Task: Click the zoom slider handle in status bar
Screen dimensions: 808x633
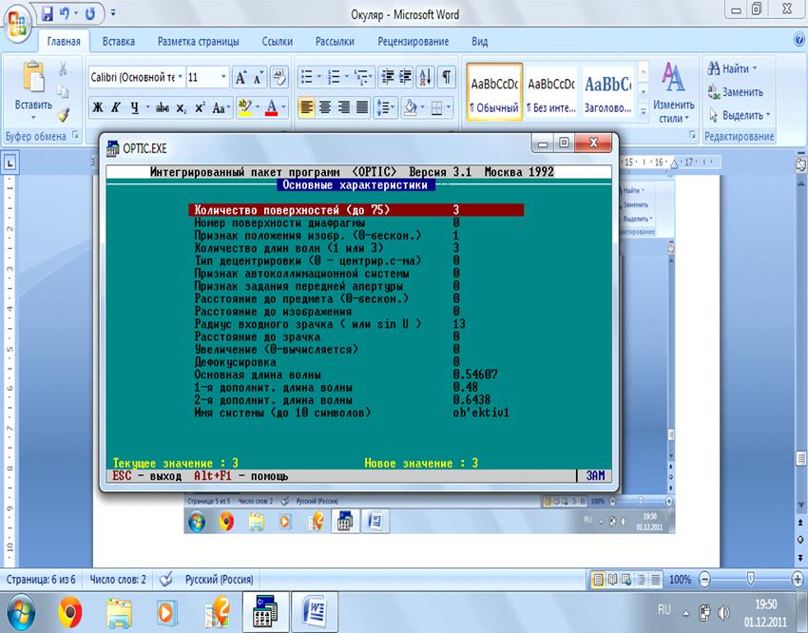Action: tap(752, 579)
